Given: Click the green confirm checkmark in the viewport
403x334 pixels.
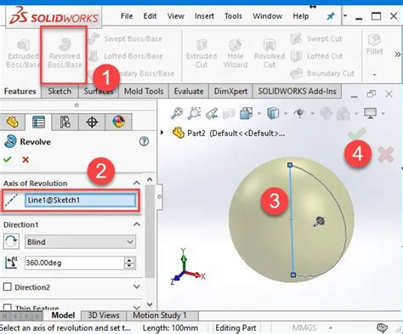Looking at the screenshot, I should (357, 133).
